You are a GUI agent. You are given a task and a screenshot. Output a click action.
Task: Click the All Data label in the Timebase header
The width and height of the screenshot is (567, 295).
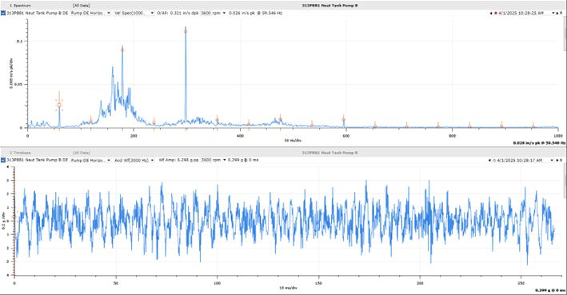[x=82, y=153]
